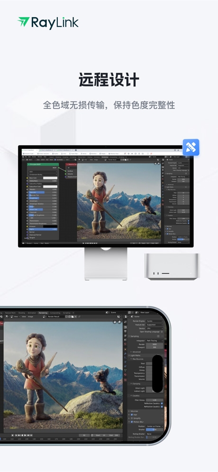
Task: Jump to the end frame in phone timeline
Action: click(31, 435)
